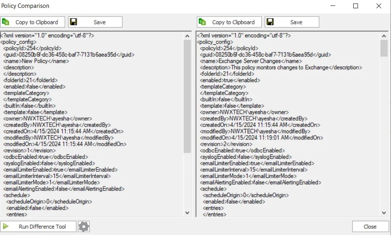Click right pane scrollbar up arrow
Image resolution: width=391 pixels, height=235 pixels.
[384, 36]
